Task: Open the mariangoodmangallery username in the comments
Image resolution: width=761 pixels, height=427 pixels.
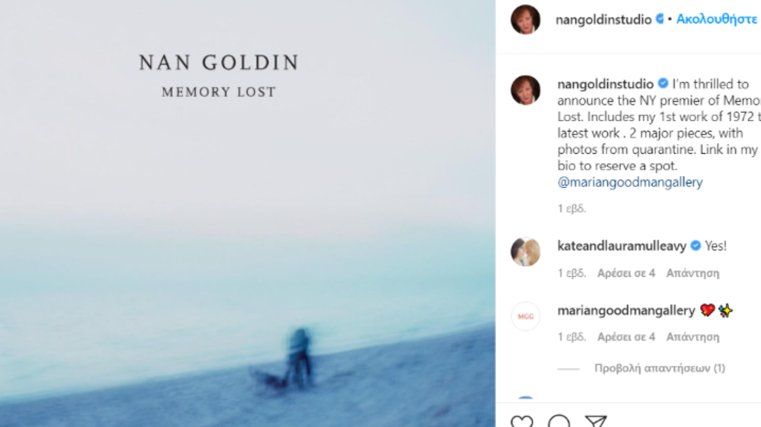Action: (x=626, y=310)
